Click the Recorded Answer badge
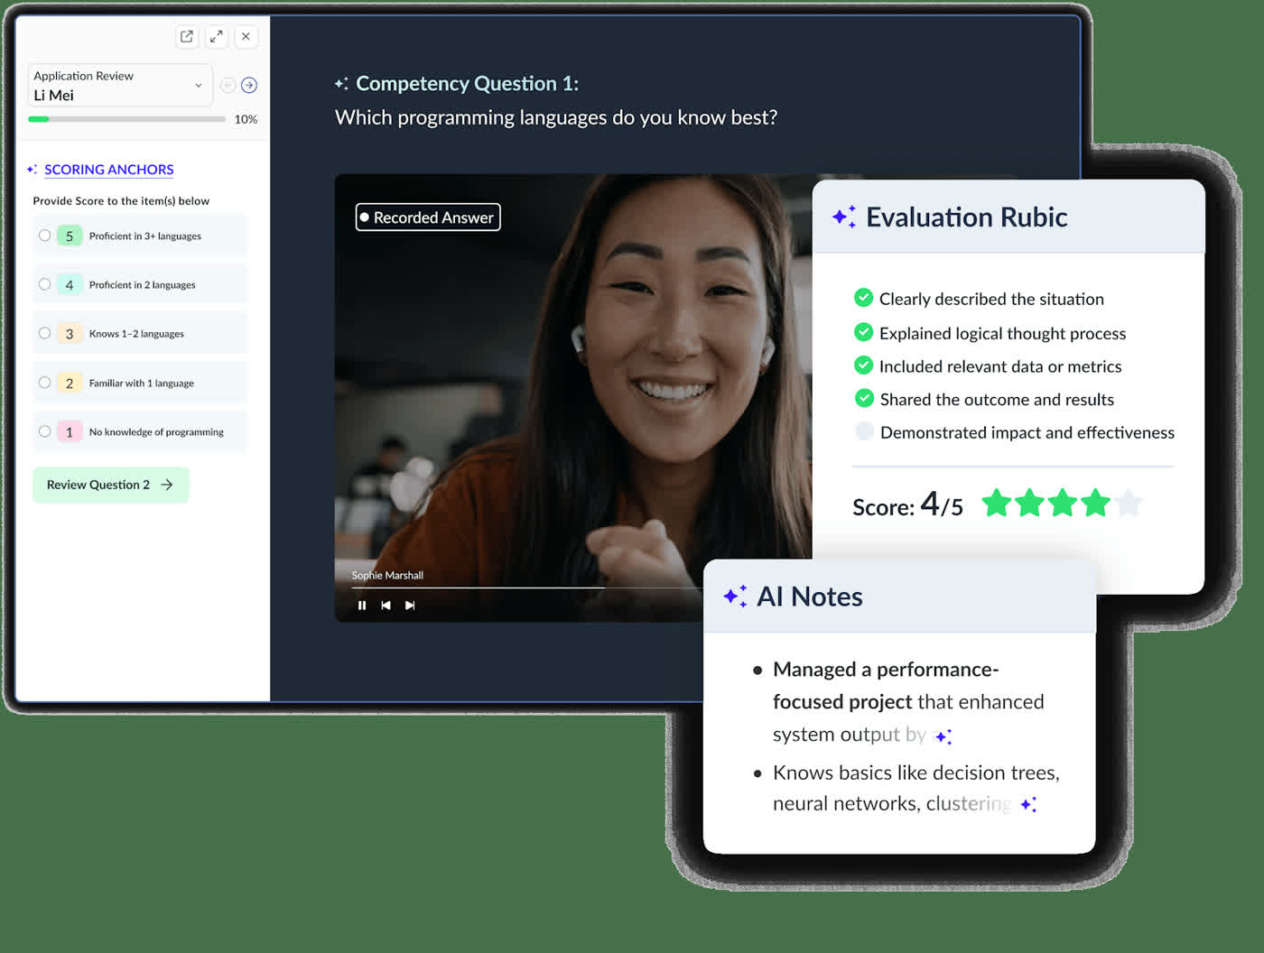The image size is (1264, 953). (428, 217)
